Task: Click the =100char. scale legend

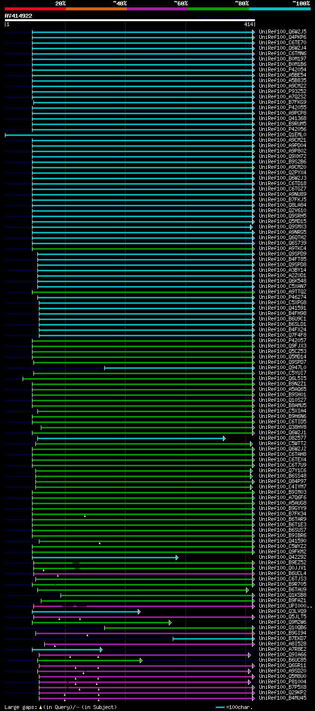Action: coord(235,707)
